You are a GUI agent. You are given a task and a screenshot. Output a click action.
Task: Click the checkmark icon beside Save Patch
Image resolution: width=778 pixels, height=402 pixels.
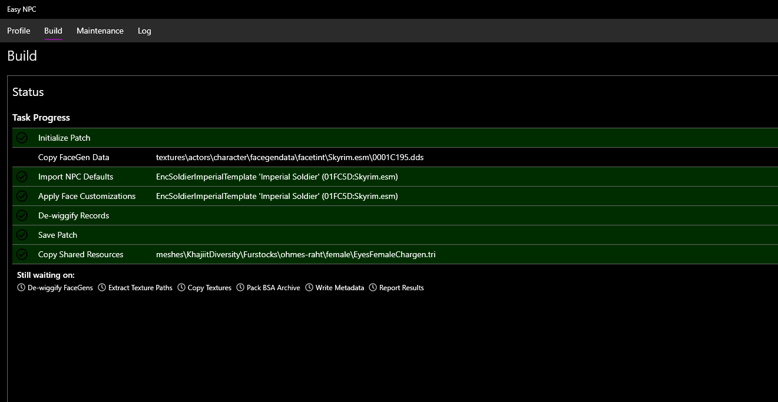point(22,235)
